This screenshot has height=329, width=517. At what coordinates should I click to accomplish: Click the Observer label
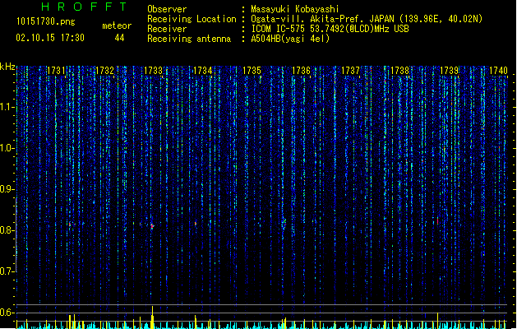coord(167,9)
